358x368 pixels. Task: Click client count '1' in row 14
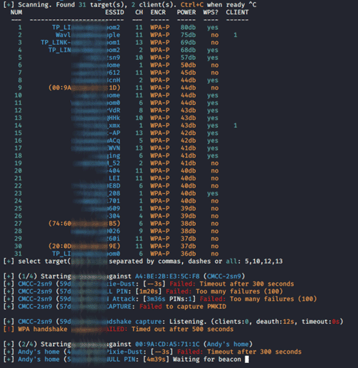point(236,126)
